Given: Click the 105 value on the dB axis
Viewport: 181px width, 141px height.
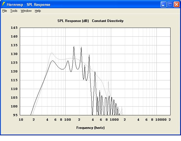Looking at the screenshot, I should click(14, 98).
